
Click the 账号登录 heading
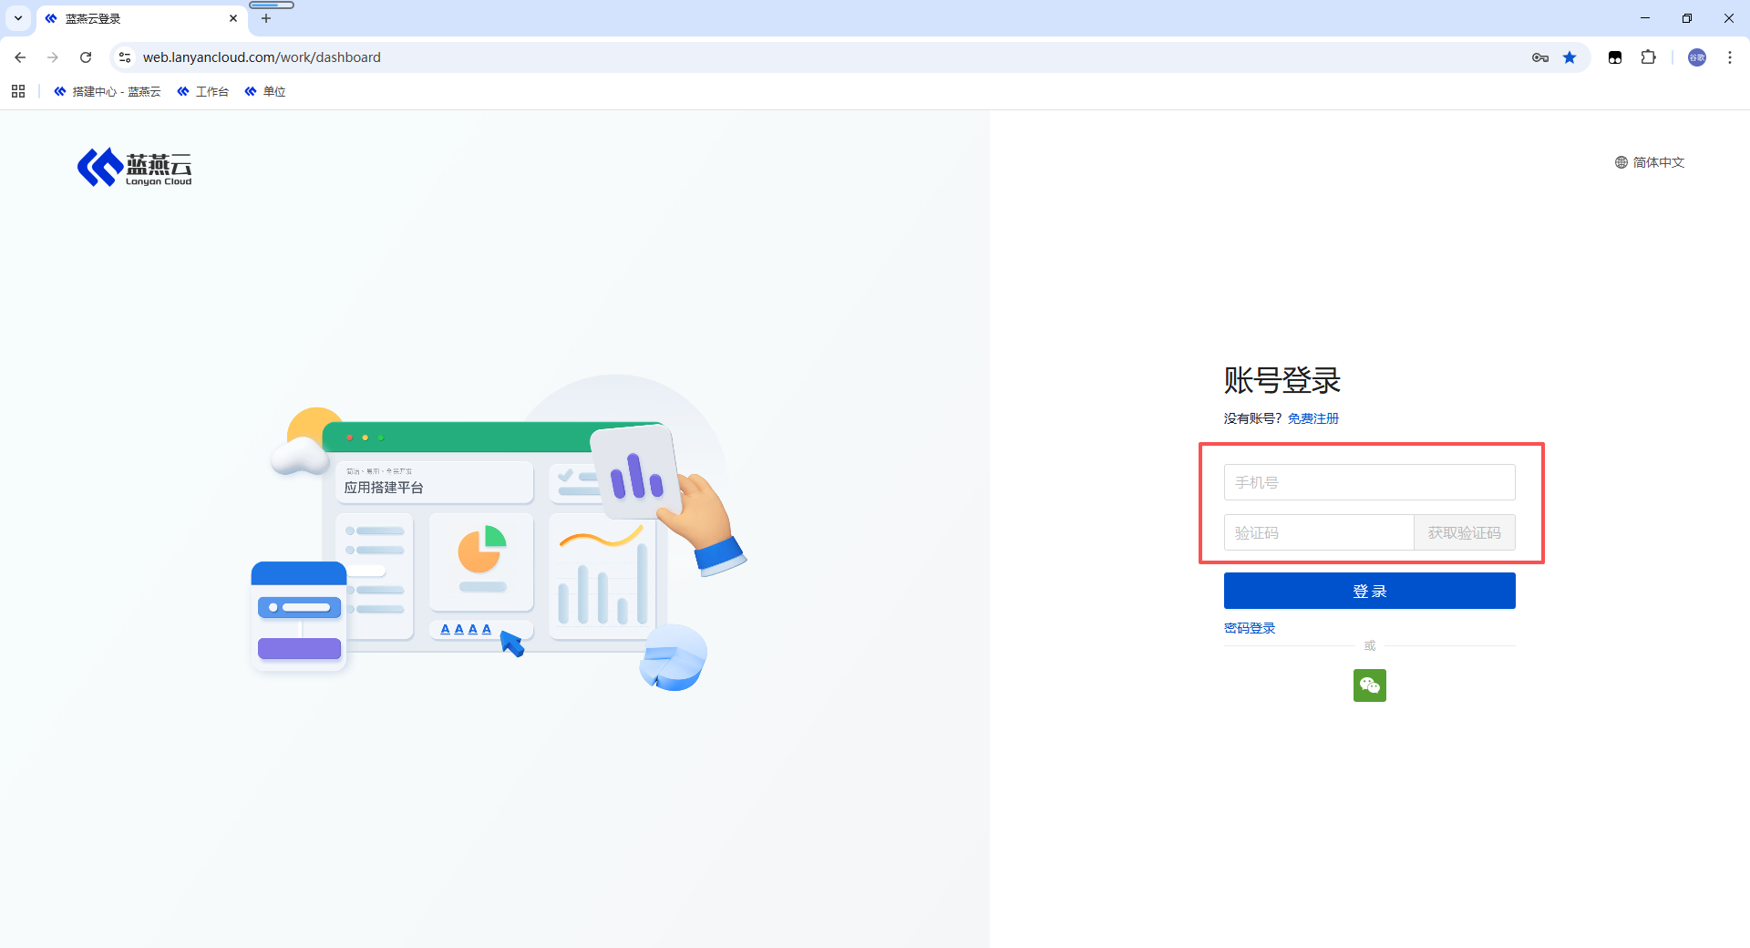[1282, 380]
